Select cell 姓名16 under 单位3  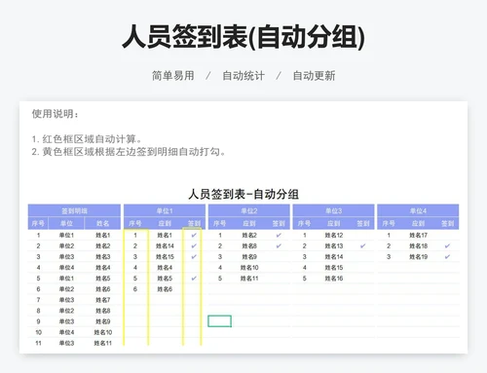pyautogui.click(x=334, y=279)
